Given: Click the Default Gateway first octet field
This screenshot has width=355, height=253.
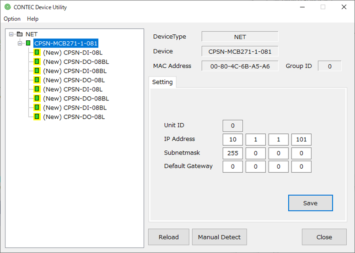Looking at the screenshot, I should tap(233, 166).
